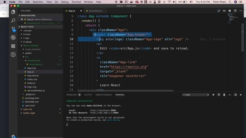
Task: Collapse the Open Editors section
Action: pyautogui.click(x=28, y=16)
